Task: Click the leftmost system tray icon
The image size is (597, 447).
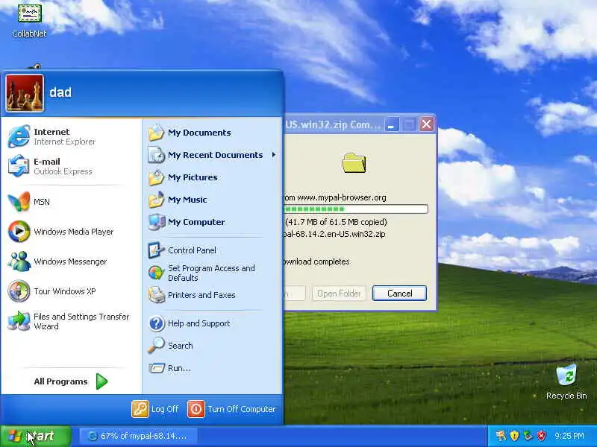Action: (501, 436)
